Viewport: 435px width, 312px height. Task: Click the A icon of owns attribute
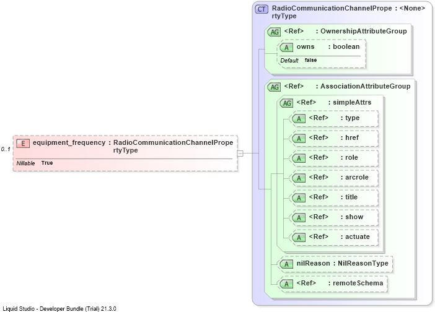tap(286, 48)
